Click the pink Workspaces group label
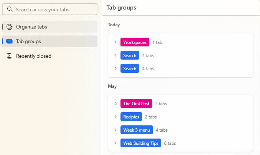 [x=135, y=42]
